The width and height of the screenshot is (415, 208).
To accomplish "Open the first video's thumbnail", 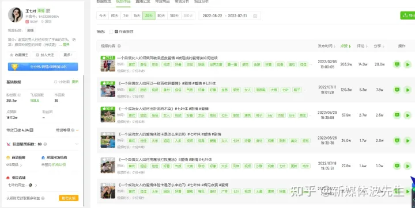I will 108,64.
